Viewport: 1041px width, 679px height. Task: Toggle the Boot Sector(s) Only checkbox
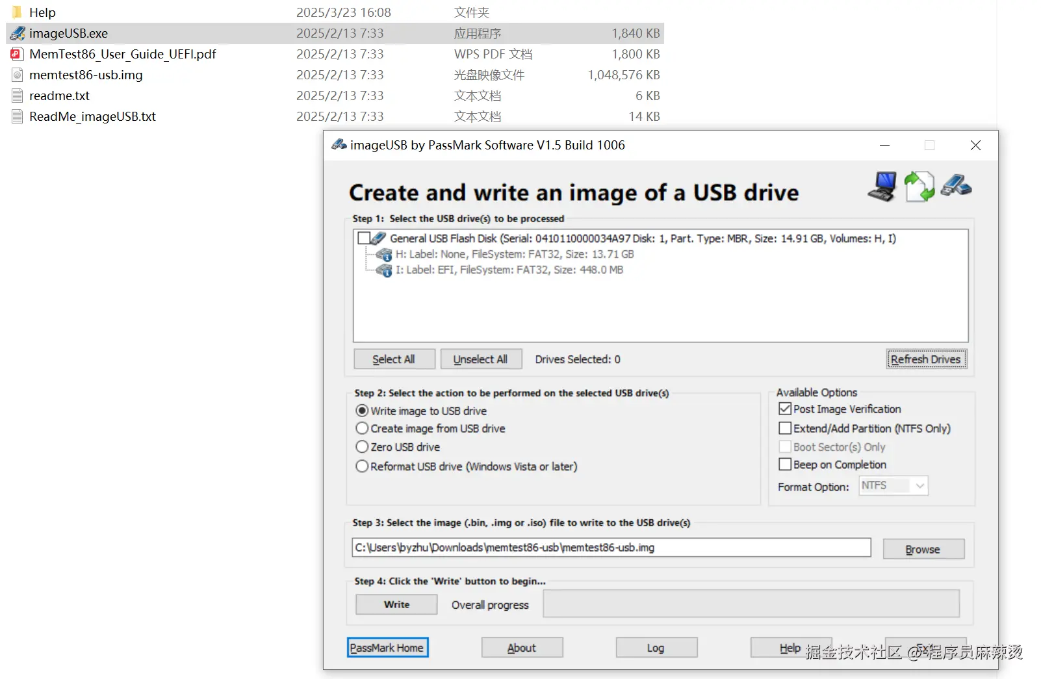tap(785, 447)
